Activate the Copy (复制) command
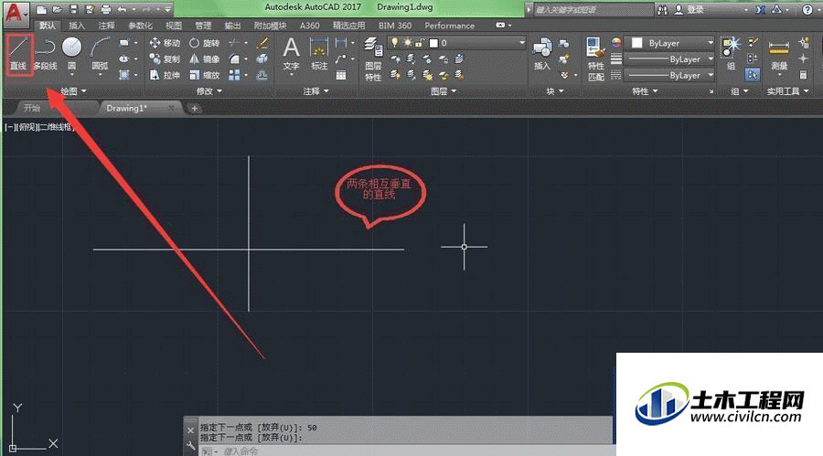The image size is (823, 456). coord(165,58)
